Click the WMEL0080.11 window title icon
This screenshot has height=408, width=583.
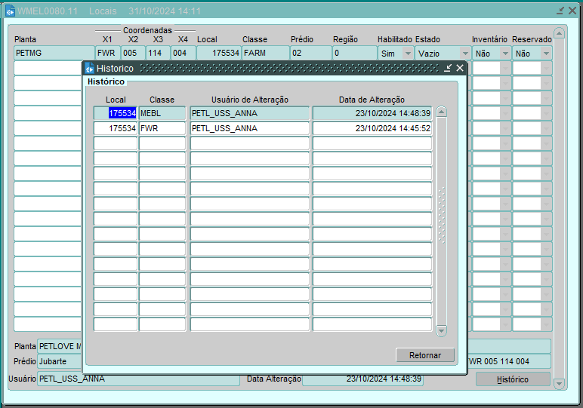[x=11, y=11]
